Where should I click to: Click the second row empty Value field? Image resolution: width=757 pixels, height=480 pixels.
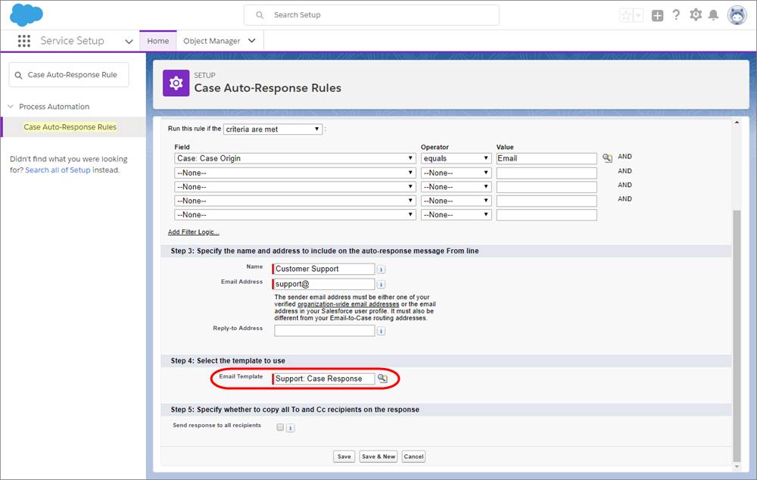pyautogui.click(x=547, y=173)
